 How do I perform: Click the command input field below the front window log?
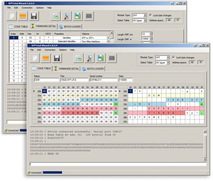(118, 164)
